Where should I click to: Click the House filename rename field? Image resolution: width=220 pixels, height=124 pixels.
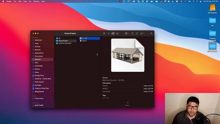tap(84, 38)
